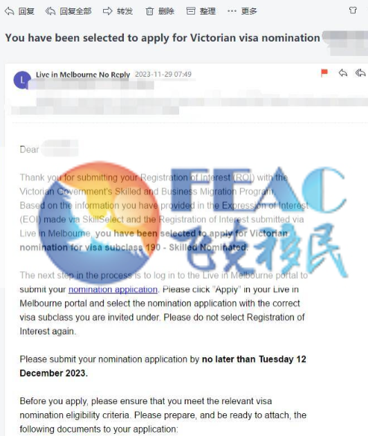Click the email subject about Victorian visa nomination
The height and width of the screenshot is (436, 368).
pos(163,38)
